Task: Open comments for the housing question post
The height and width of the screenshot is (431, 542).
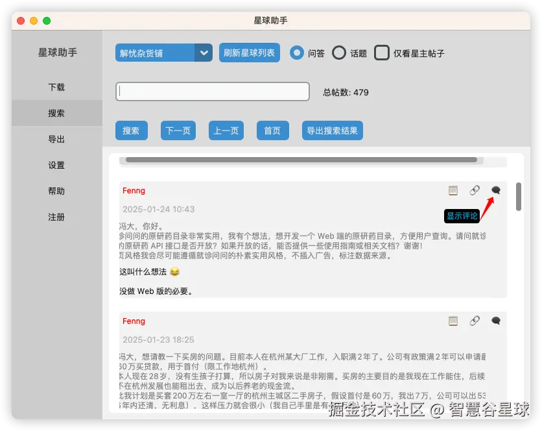Action: tap(495, 321)
